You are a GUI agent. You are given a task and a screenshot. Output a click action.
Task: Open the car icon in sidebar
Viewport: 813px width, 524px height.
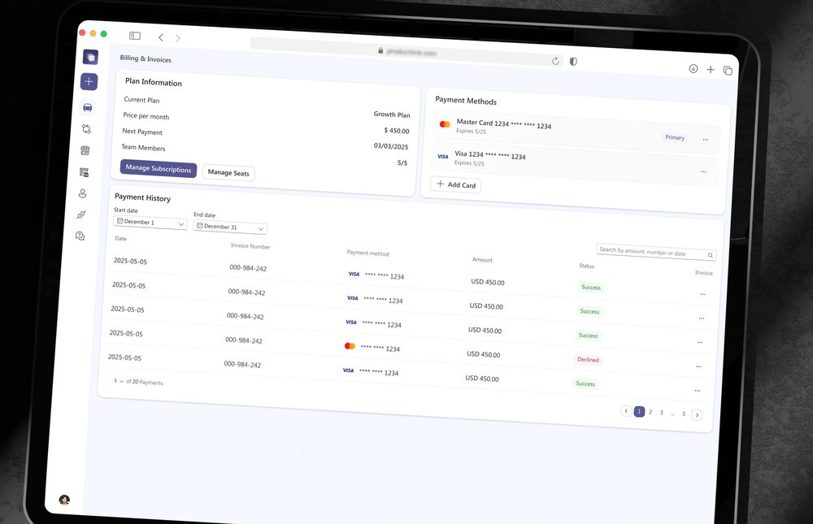tap(88, 107)
